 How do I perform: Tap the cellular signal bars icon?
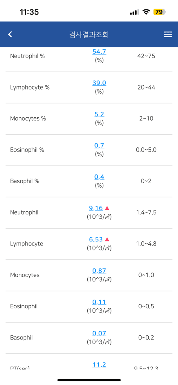tap(134, 12)
